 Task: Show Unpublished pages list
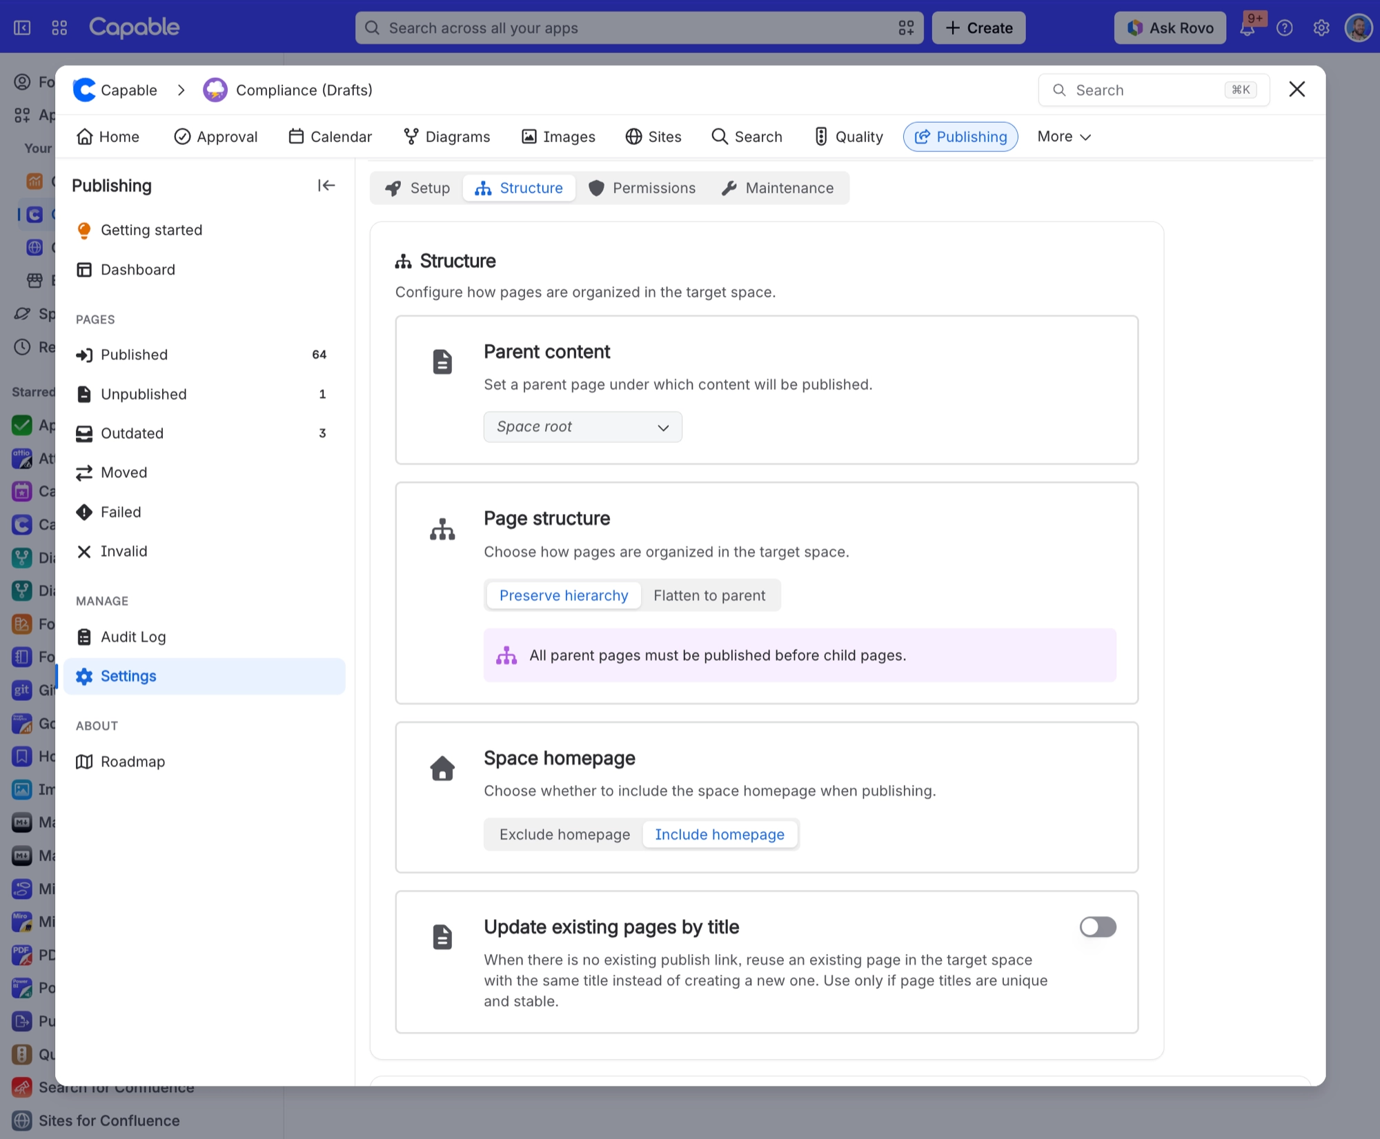coord(204,394)
